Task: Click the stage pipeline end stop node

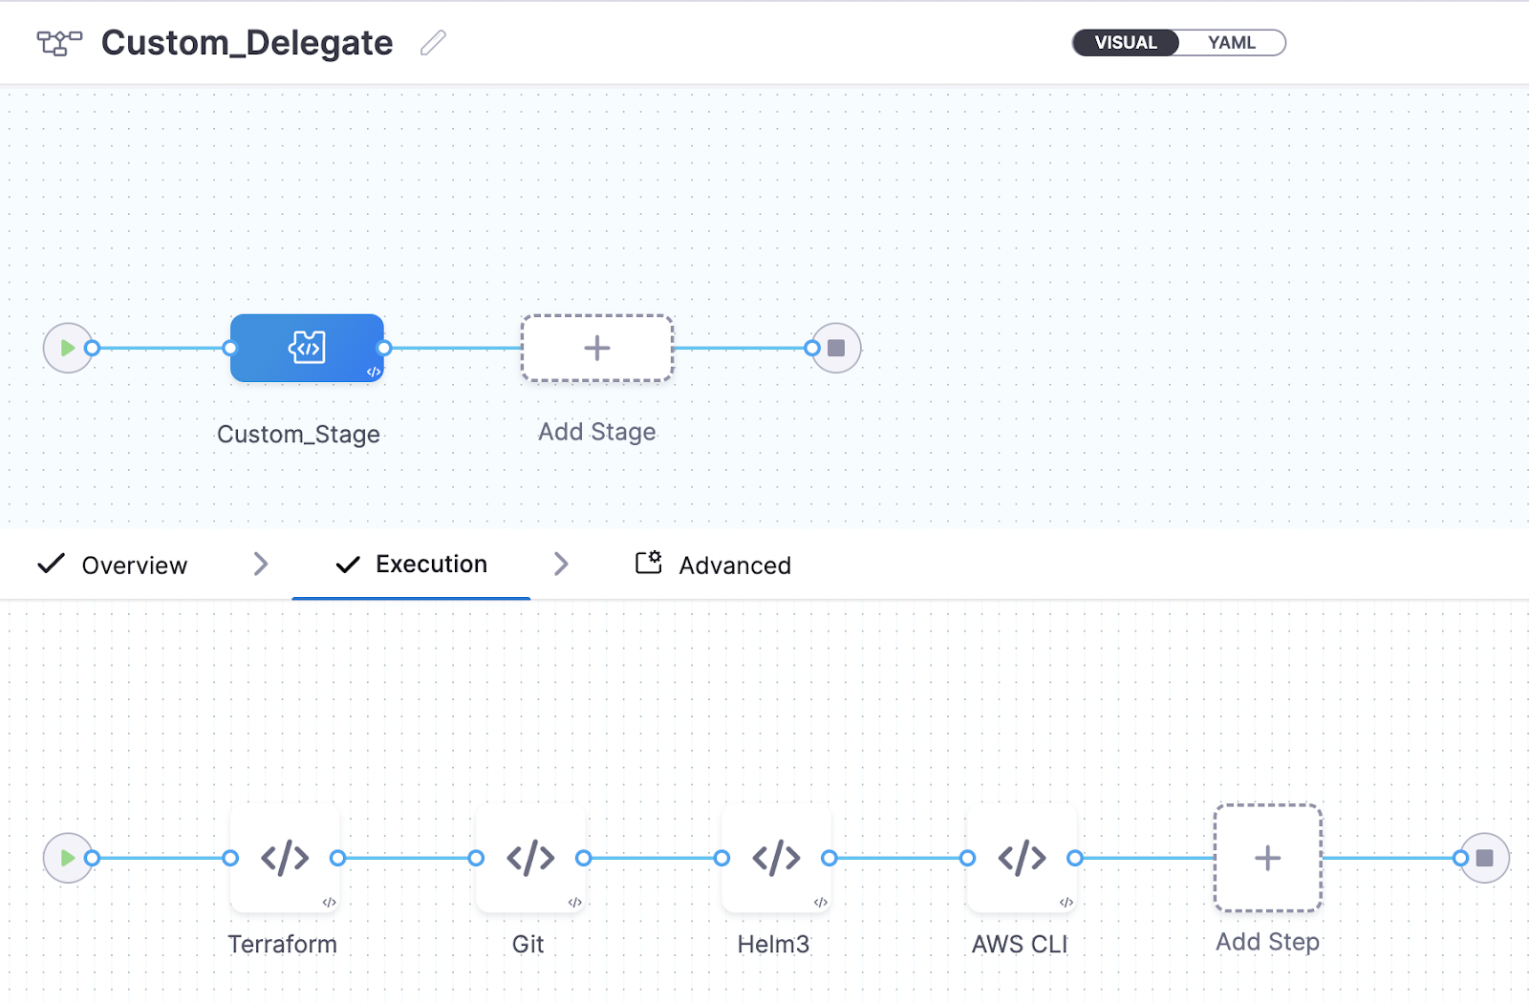Action: 836,348
